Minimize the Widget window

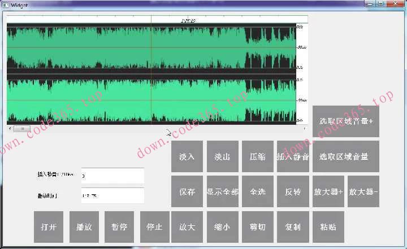(370, 4)
